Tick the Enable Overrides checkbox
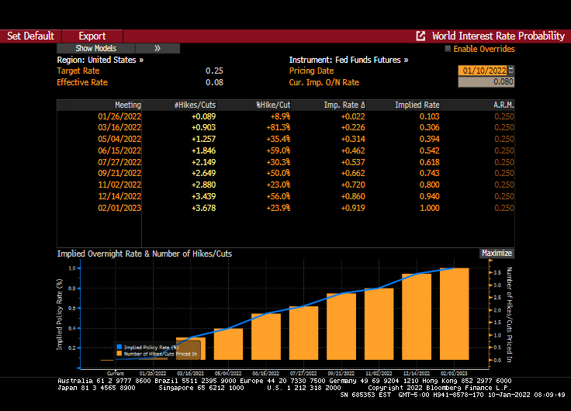Viewport: 571px width, 411px height. tap(448, 49)
